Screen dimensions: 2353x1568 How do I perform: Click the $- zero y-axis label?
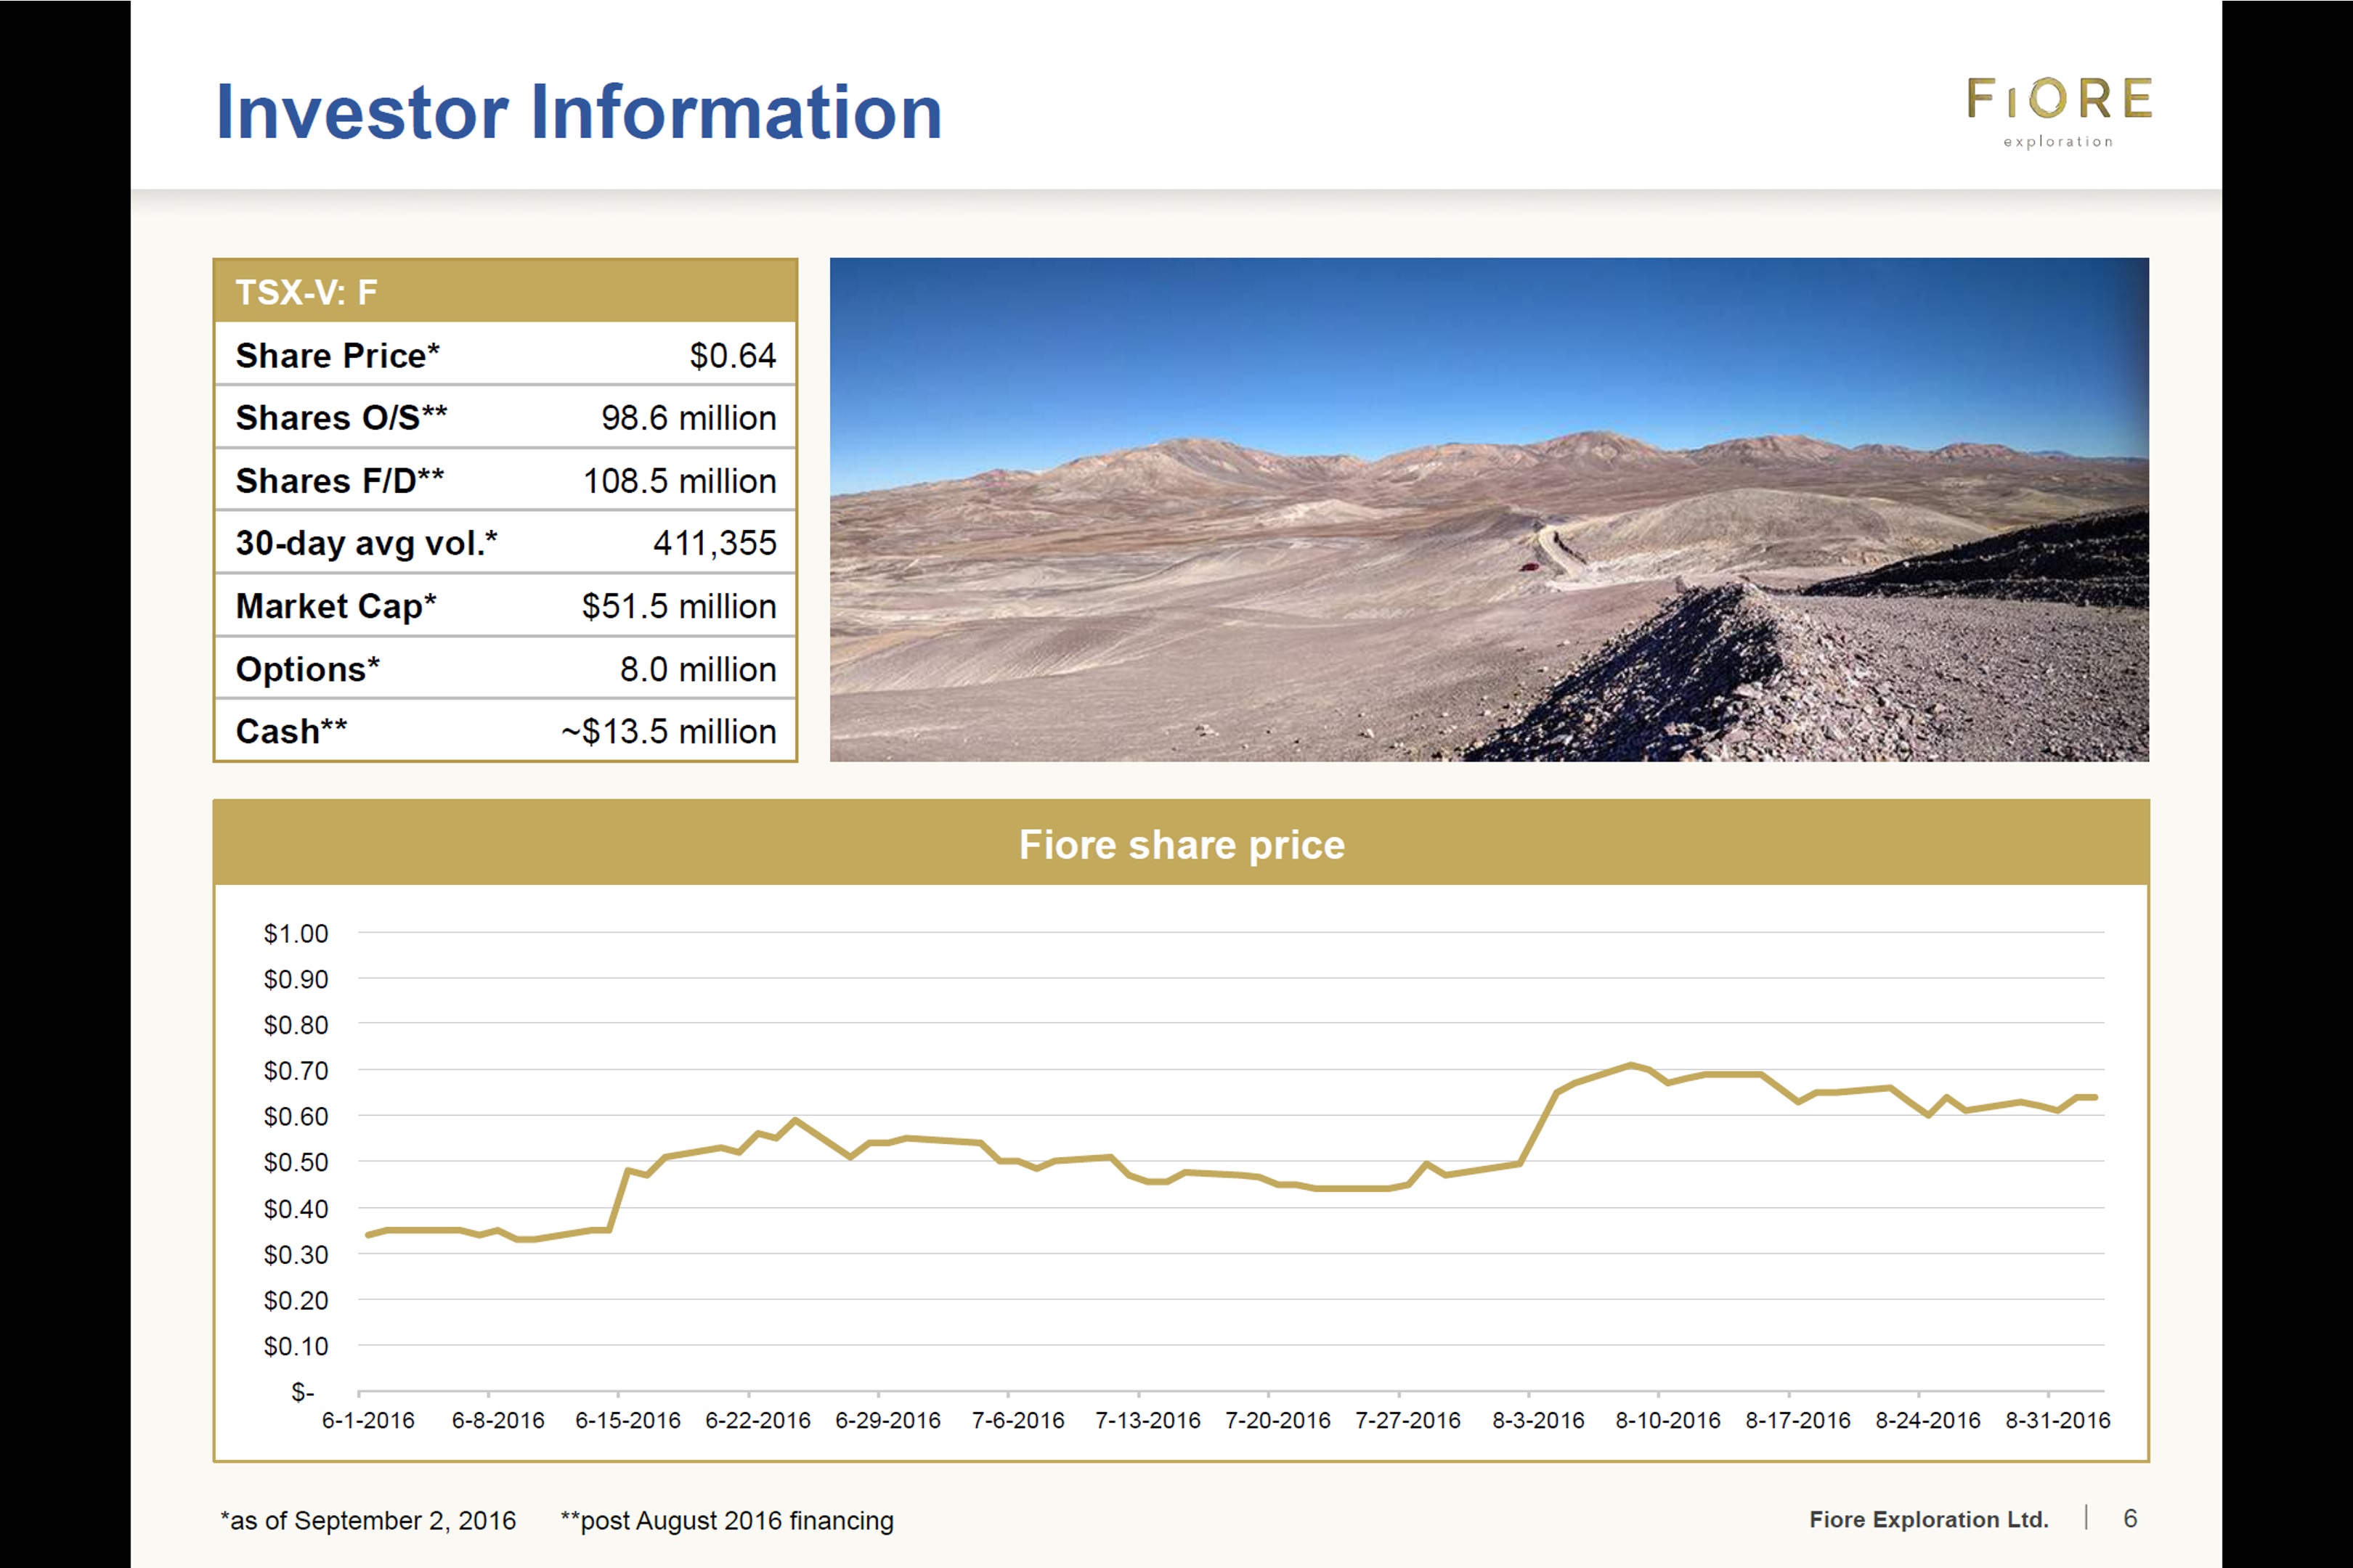(x=302, y=1392)
